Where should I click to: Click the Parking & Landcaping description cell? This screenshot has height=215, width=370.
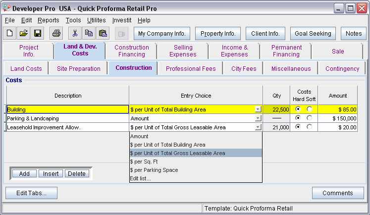point(68,118)
